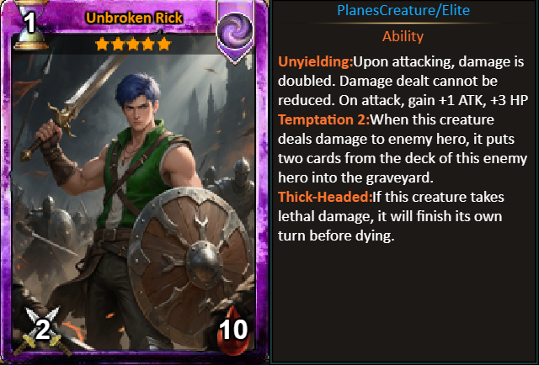Click the Thick-Headed ability keyword

[325, 197]
